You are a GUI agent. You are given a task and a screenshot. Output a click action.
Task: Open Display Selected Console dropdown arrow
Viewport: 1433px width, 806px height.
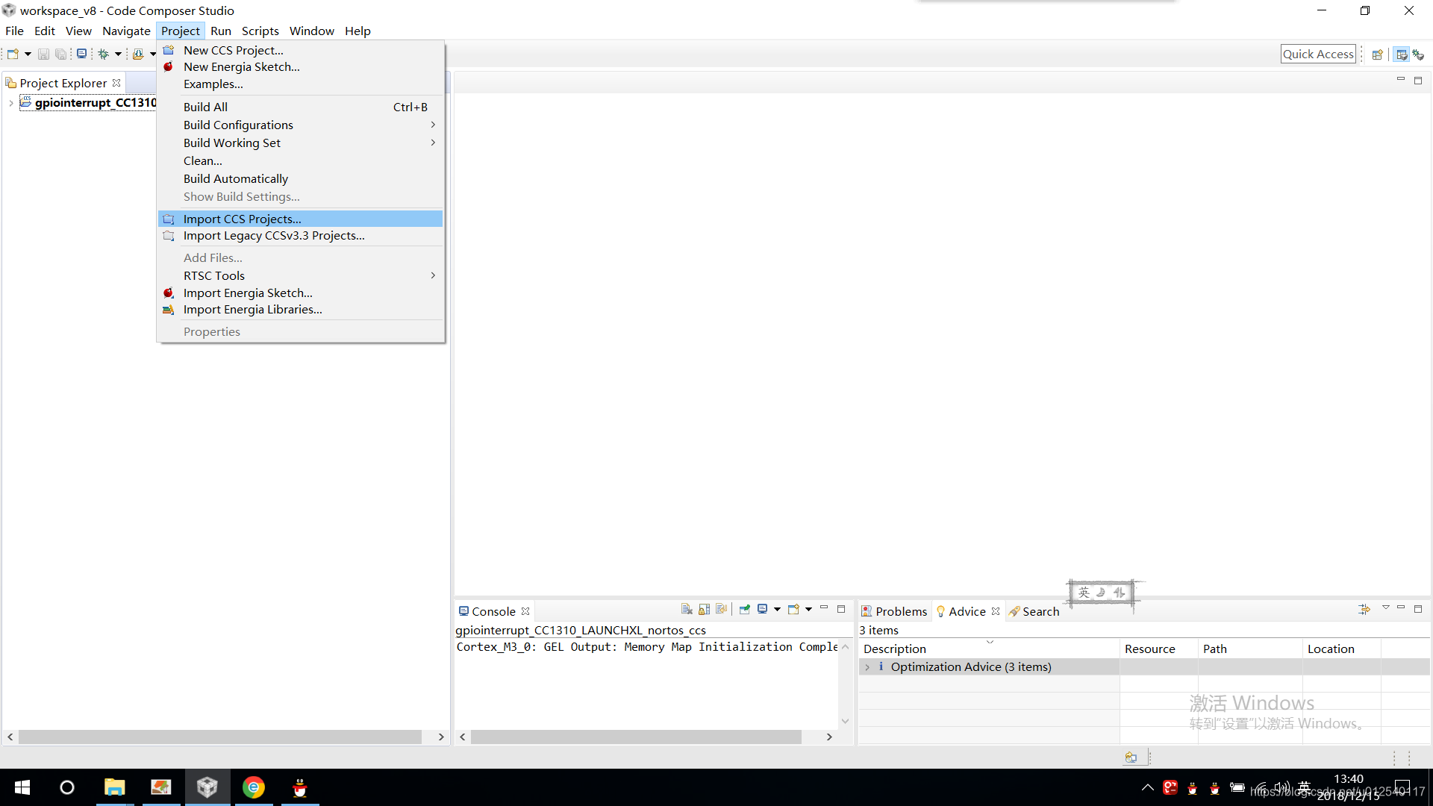[x=777, y=609]
